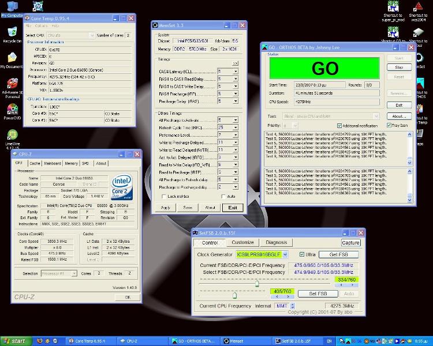Click Core Temp title bar icon
Image resolution: width=433 pixels, height=346 pixels.
tap(27, 18)
